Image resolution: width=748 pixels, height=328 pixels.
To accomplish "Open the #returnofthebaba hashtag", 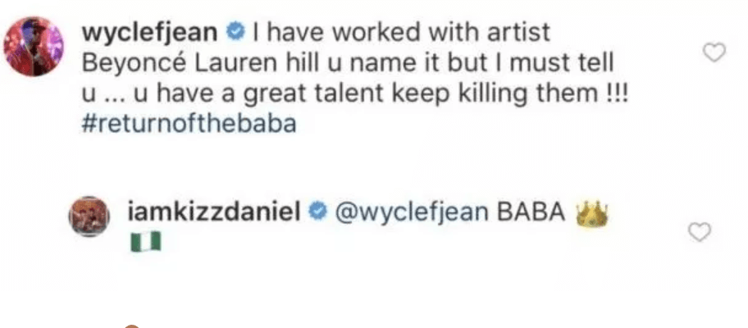I will click(189, 124).
